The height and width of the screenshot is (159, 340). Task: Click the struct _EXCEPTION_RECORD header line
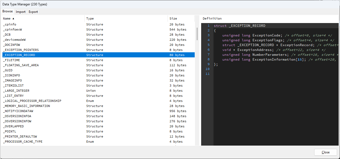(x=240, y=26)
